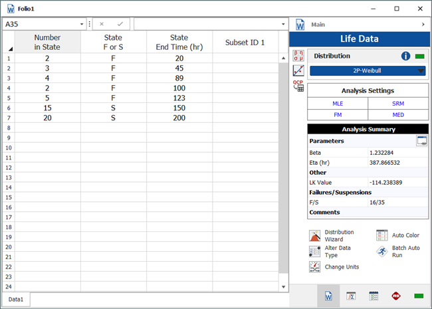This screenshot has height=309, width=432.
Task: Select State End Time cell 200
Action: pos(179,118)
